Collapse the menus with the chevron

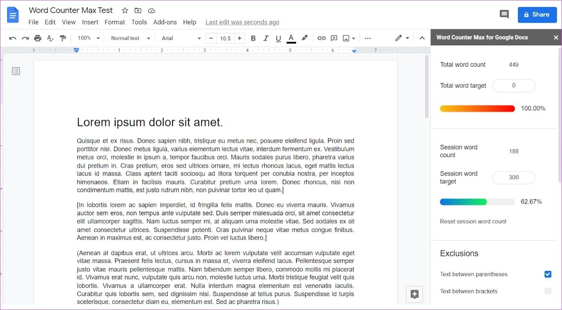click(x=422, y=38)
